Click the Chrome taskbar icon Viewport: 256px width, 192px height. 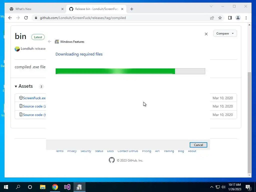[x=55, y=187]
